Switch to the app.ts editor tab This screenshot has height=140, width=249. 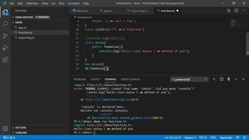point(108,11)
